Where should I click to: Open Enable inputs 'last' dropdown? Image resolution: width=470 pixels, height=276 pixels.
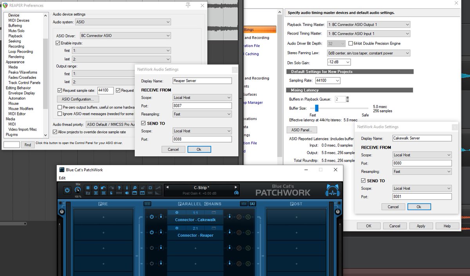coord(121,59)
